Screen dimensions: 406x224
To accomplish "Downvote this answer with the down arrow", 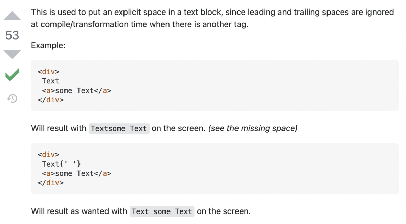I will pyautogui.click(x=12, y=54).
